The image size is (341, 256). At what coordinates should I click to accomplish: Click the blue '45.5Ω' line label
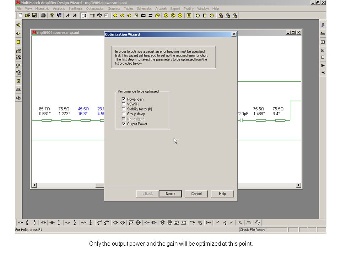tap(83, 109)
